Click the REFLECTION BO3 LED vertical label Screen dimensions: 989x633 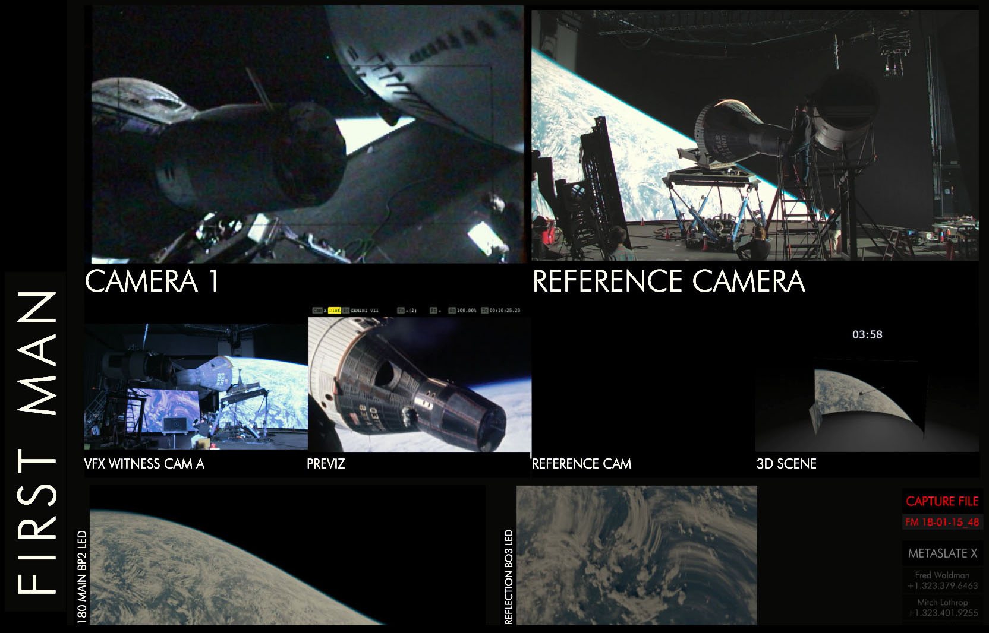pyautogui.click(x=509, y=577)
